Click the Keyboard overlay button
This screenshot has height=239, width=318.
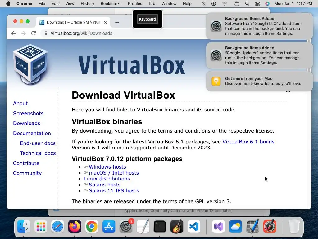coord(148,19)
